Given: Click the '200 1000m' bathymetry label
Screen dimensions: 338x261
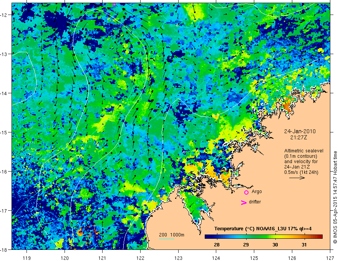Looking at the screenshot, I should click(172, 235).
